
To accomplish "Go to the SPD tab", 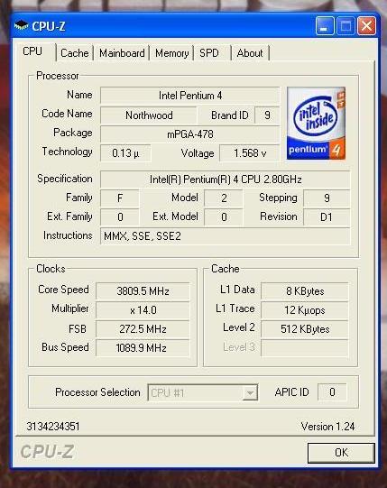I will (213, 53).
